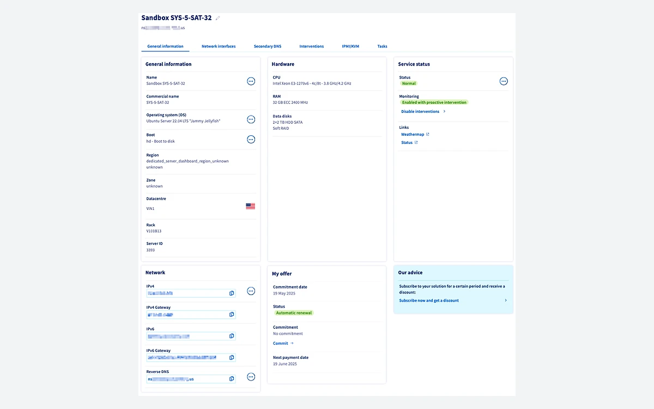The height and width of the screenshot is (409, 654).
Task: Open the Network interfaces tab
Action: 219,46
